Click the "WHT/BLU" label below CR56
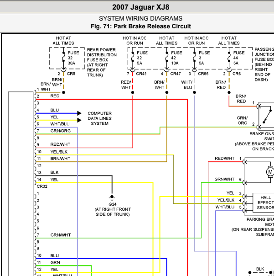This screenshot has height=276, width=274. point(187,85)
